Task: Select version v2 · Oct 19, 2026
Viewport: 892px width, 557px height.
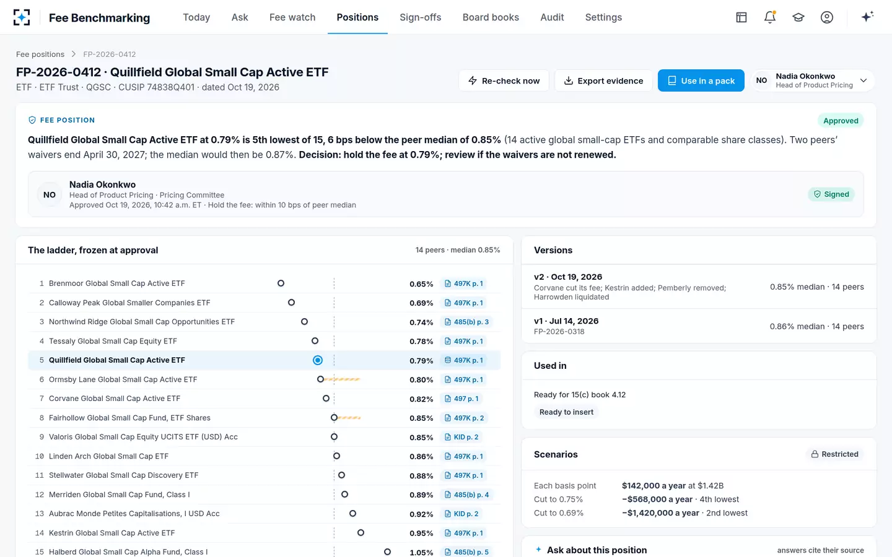Action: 699,287
